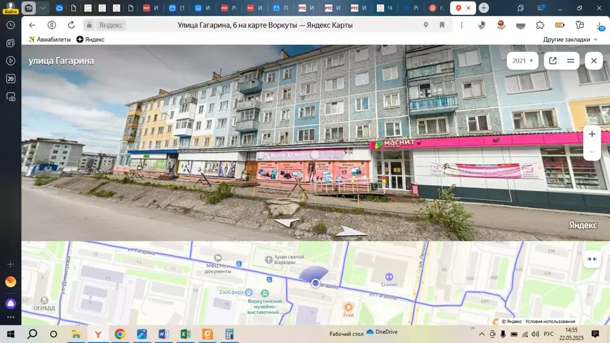Image resolution: width=610 pixels, height=343 pixels.
Task: Open a new tab with plus button
Action: (x=484, y=8)
